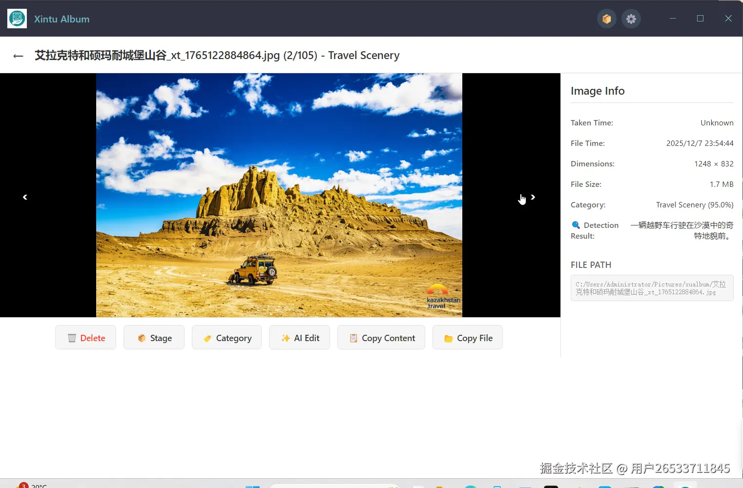This screenshot has width=743, height=488.
Task: Select the FILE PATH text box
Action: (652, 288)
